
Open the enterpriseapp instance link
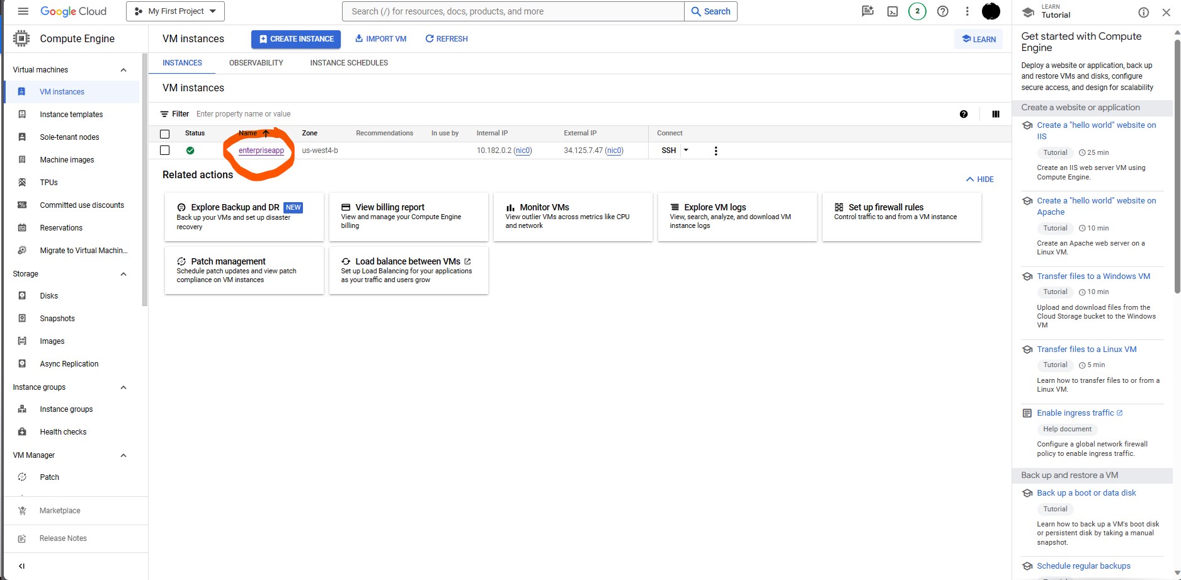click(261, 151)
